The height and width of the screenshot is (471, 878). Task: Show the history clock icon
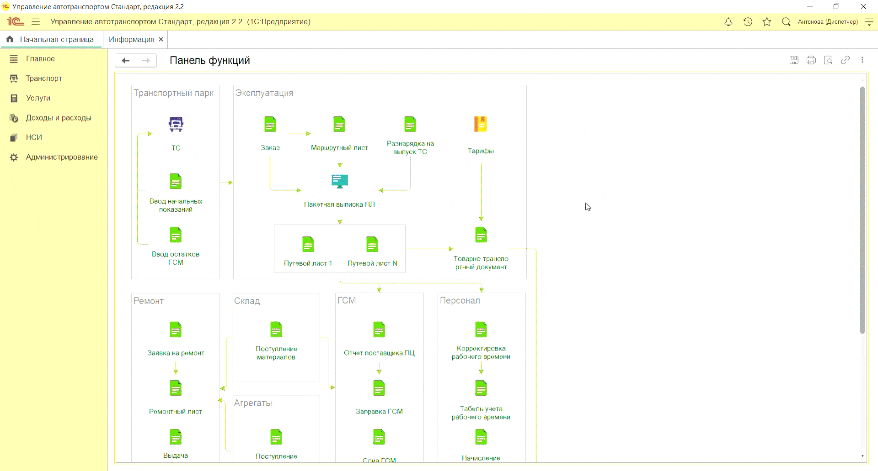[748, 22]
